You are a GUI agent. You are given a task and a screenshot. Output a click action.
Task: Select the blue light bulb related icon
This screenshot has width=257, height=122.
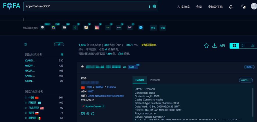(x=141, y=28)
